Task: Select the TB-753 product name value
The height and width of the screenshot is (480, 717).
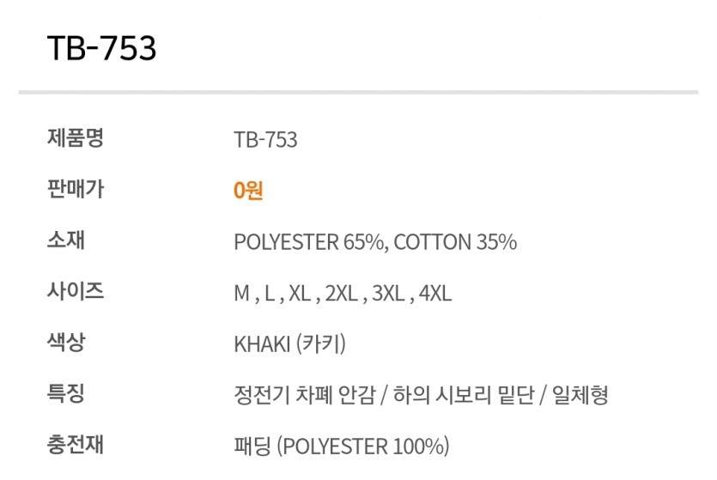Action: point(265,139)
